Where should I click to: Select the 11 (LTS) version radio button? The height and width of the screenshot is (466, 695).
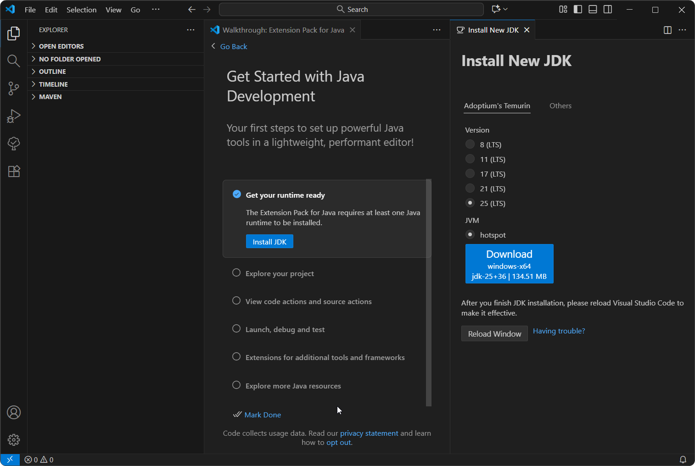coord(470,159)
